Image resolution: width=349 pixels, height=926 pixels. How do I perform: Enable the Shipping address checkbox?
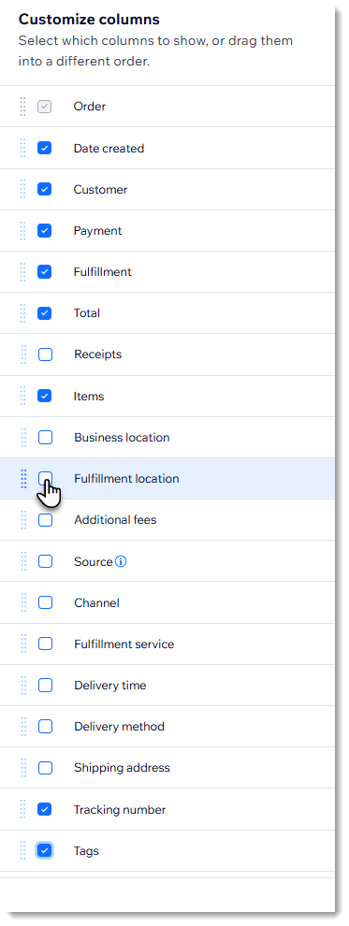tap(45, 768)
